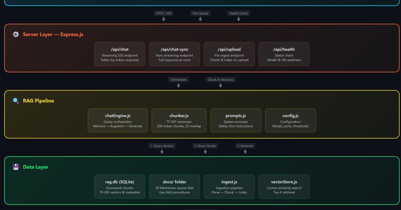Click the arrow below the File Upload badge
This screenshot has height=210, width=401.
pos(200,19)
